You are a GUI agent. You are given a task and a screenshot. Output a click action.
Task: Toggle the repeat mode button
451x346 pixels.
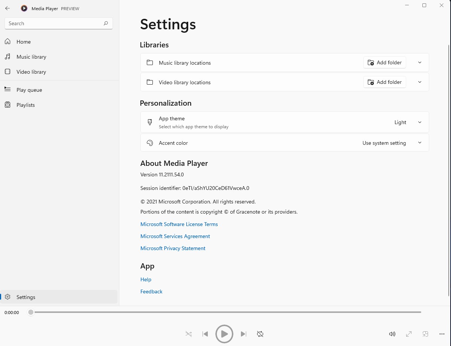260,334
